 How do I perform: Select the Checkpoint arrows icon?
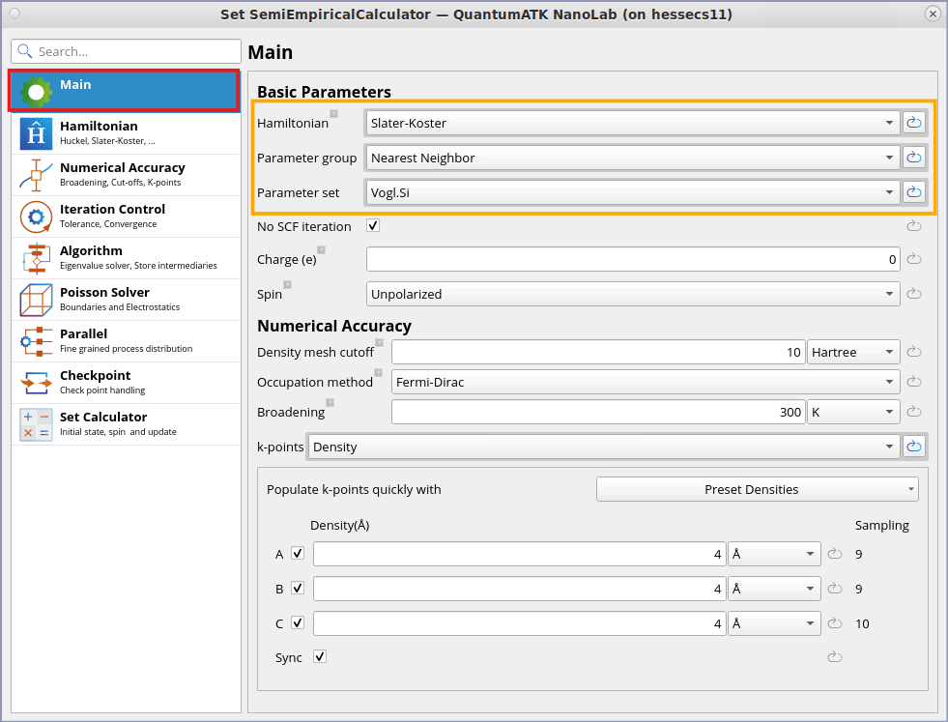(x=36, y=384)
